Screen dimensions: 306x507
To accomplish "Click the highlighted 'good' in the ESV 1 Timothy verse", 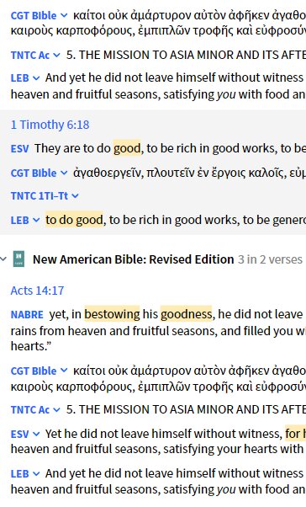I will pos(127,148).
